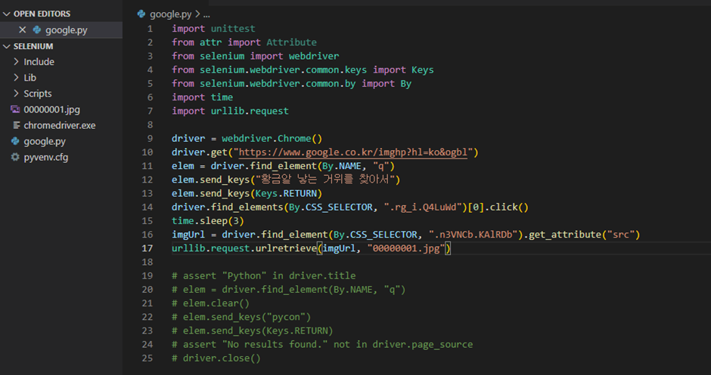Click the breadcrumb ellipsis after google.py

coord(206,14)
